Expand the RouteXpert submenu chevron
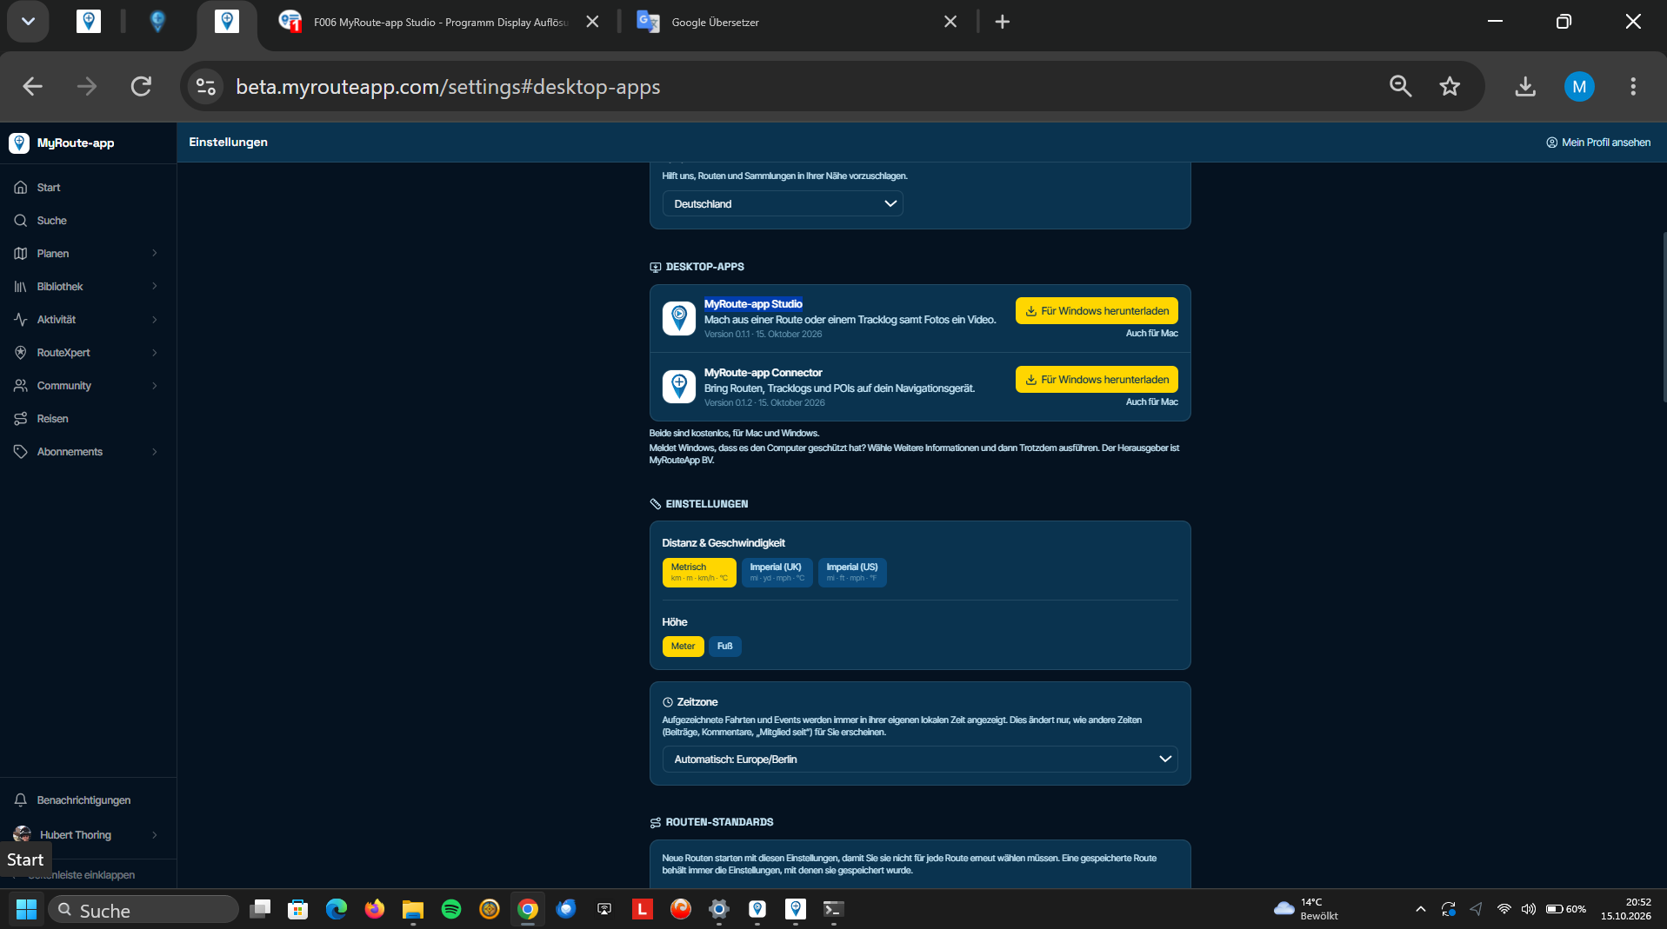Viewport: 1667px width, 929px height. click(x=155, y=352)
